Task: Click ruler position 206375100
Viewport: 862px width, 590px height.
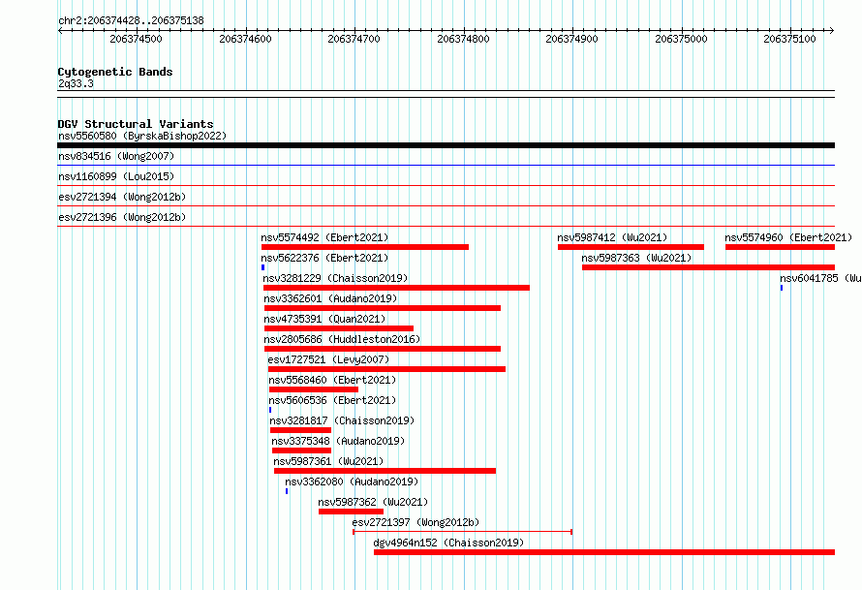Action: pos(790,39)
